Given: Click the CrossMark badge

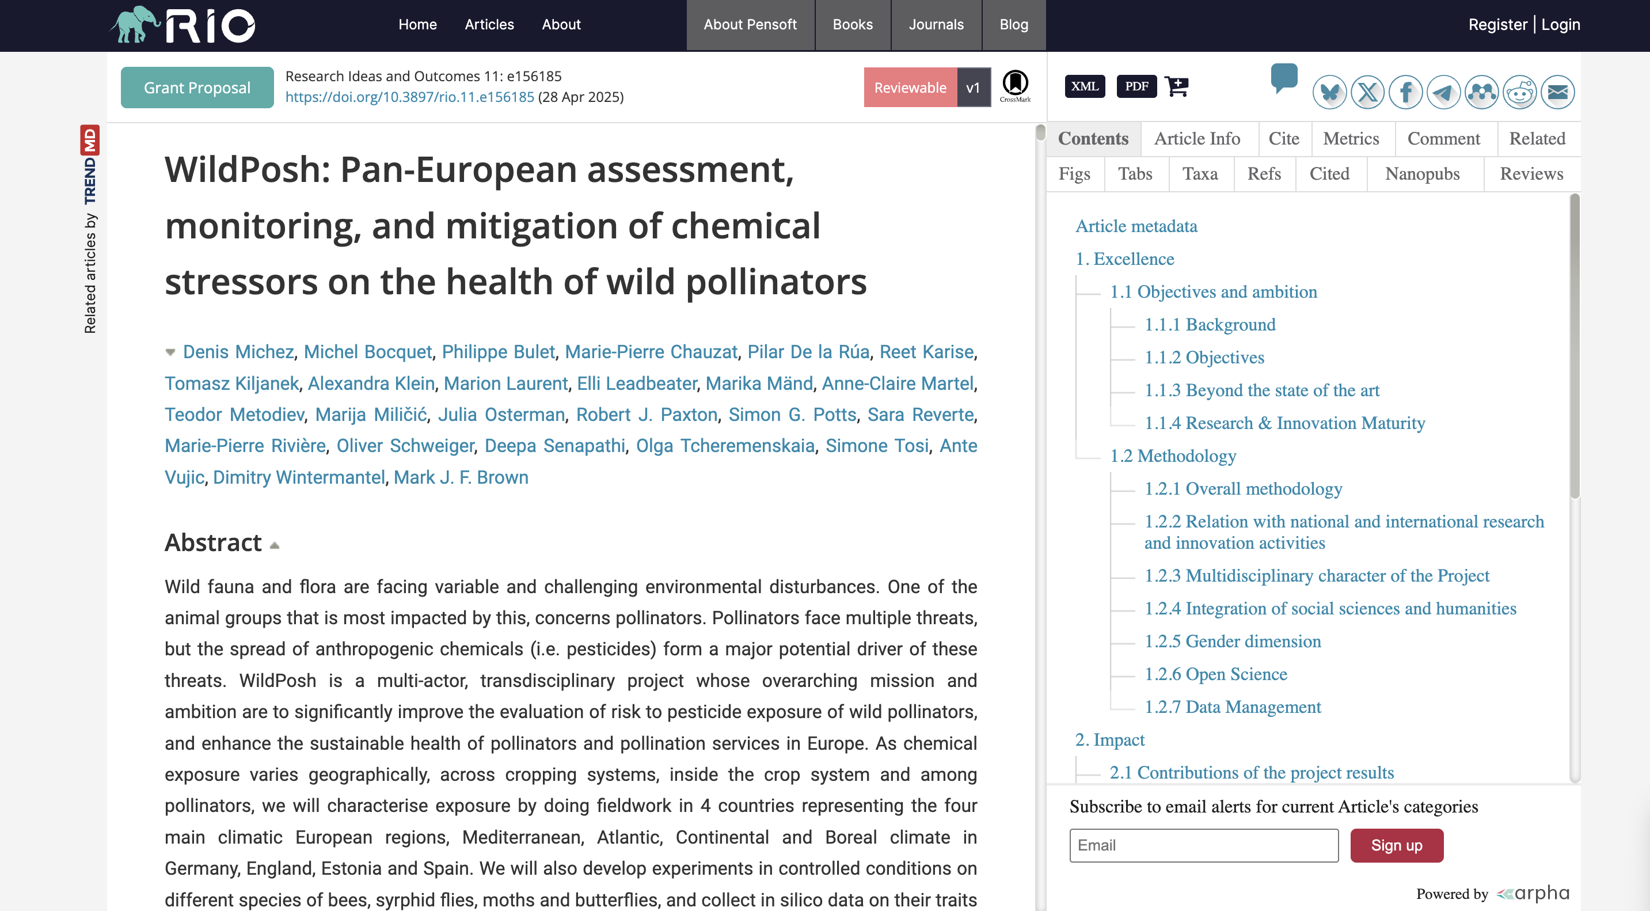Looking at the screenshot, I should pos(1015,86).
